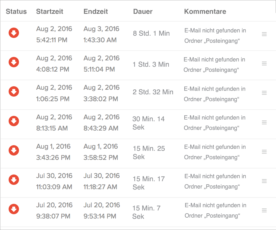Click the red download status icon for Aug 1 entry
This screenshot has width=276, height=230.
(14, 150)
